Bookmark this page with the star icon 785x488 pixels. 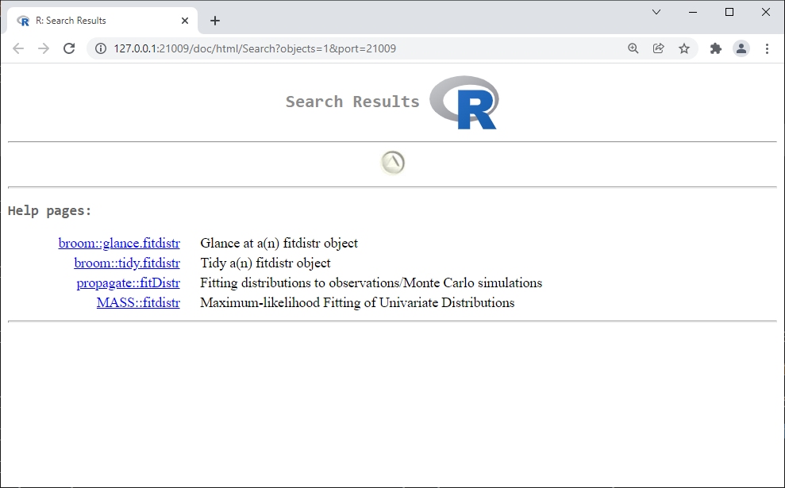684,48
